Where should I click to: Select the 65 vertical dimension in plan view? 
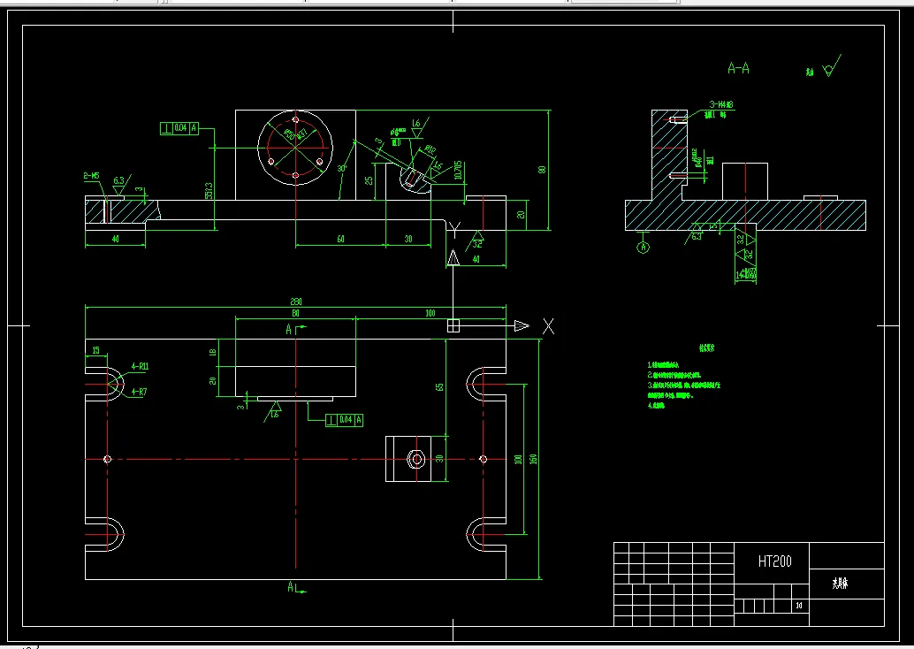pyautogui.click(x=439, y=386)
